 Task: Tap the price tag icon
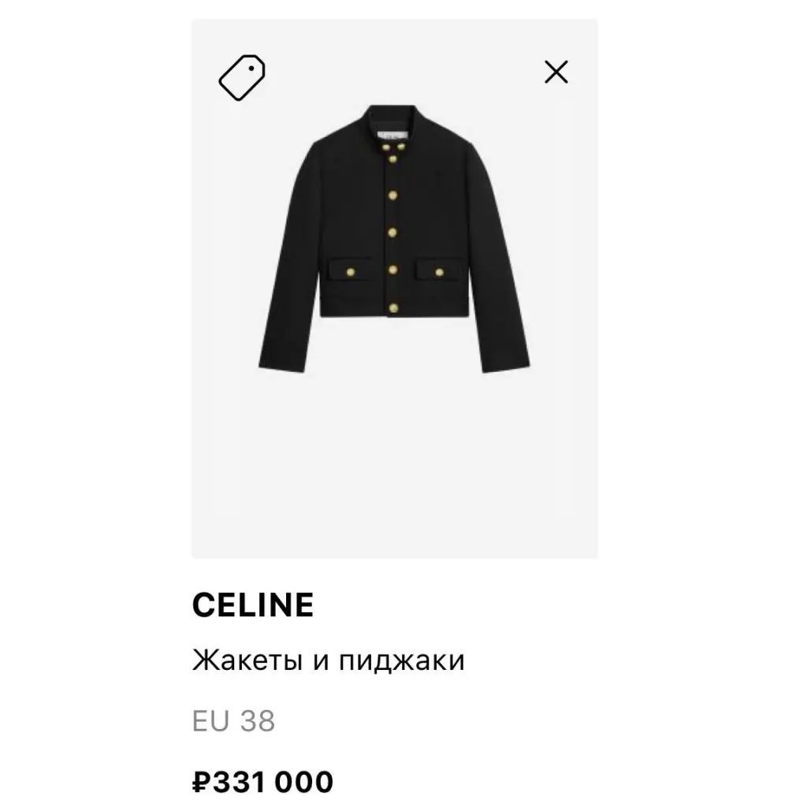[241, 76]
